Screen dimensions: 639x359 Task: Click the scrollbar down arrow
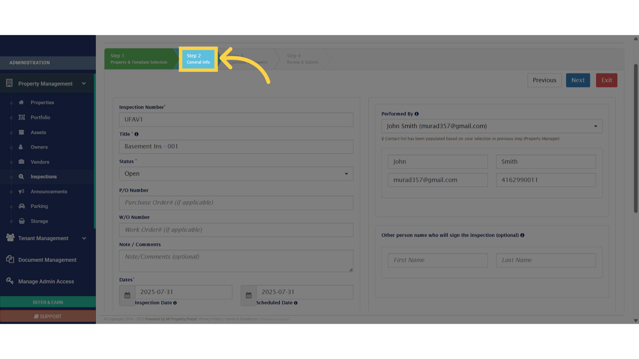[x=636, y=321]
